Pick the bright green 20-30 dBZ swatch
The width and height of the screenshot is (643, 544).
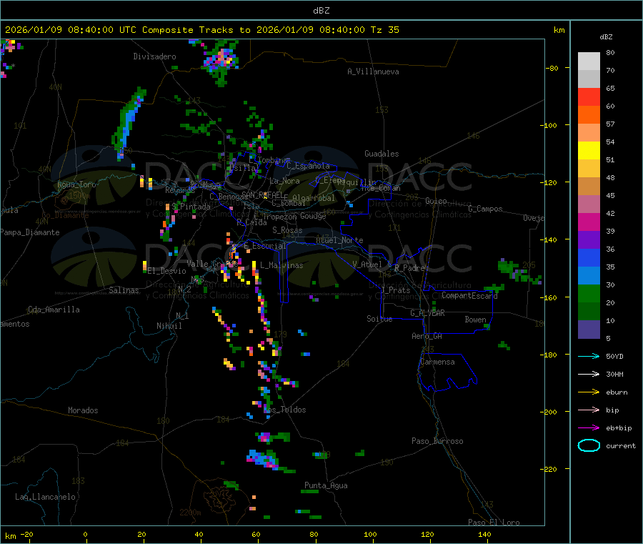589,293
